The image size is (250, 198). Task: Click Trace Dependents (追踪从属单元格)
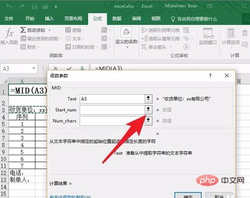pos(160,38)
